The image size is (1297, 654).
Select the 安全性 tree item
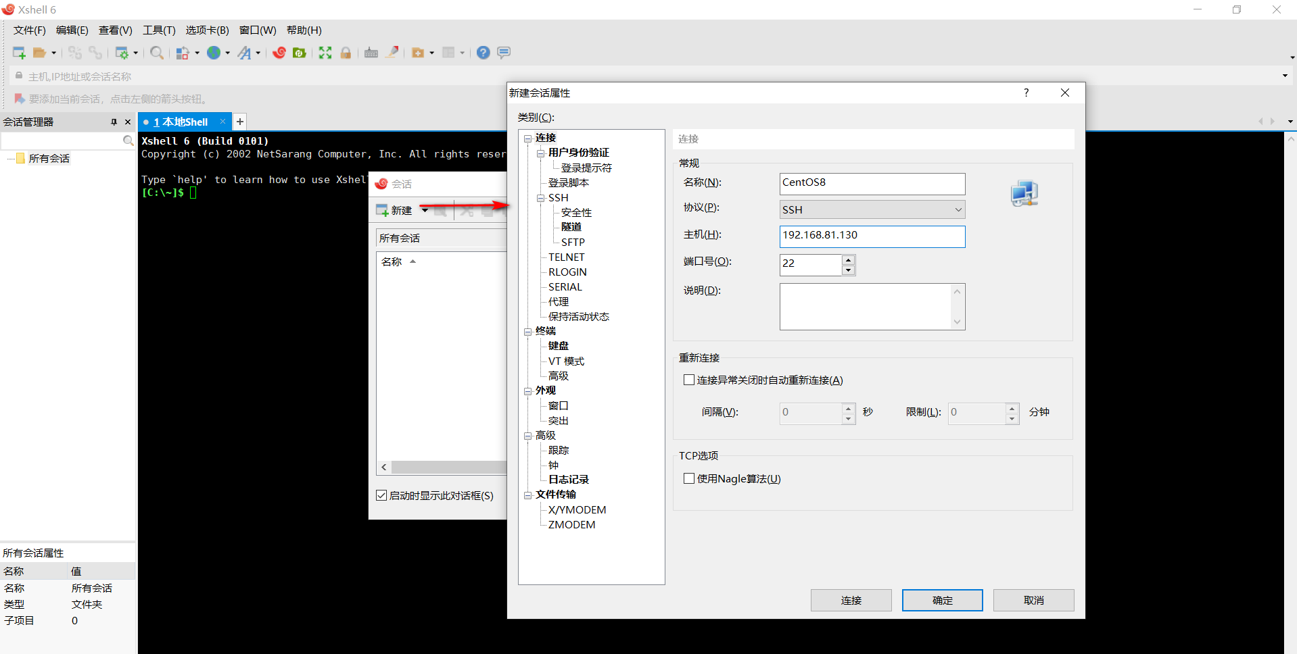point(576,212)
